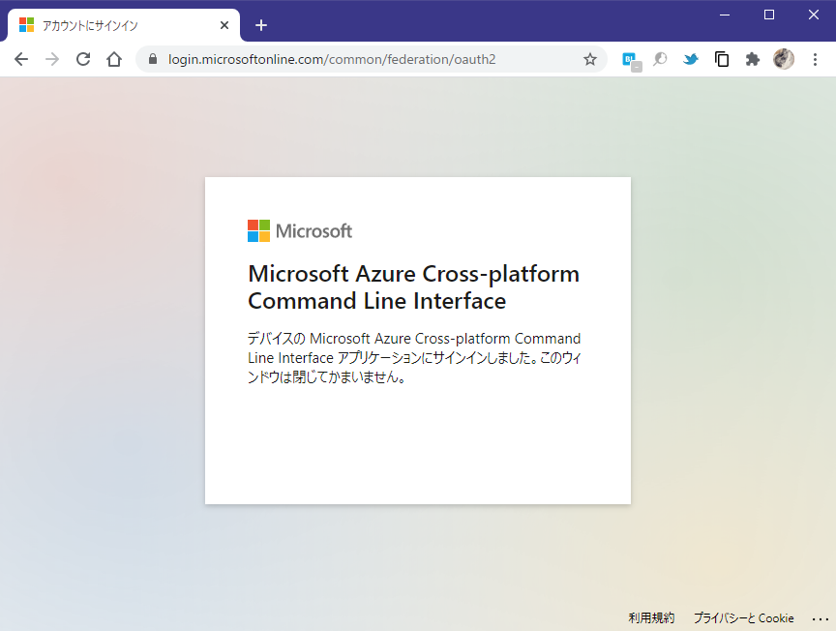Open the プライバシーと Cookie link
The height and width of the screenshot is (631, 836).
(743, 617)
